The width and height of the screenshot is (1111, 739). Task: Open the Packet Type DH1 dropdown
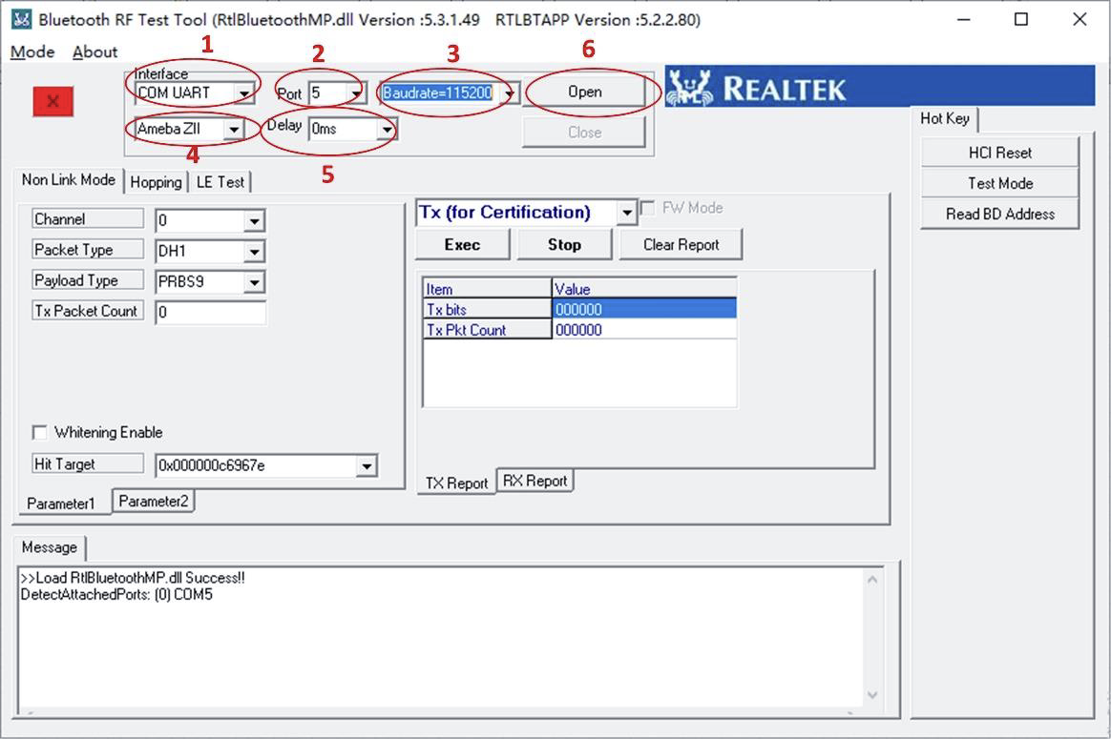(255, 252)
